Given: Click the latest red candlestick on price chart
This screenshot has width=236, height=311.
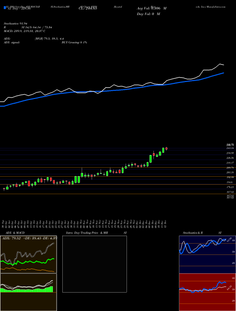Looking at the screenshot, I should pyautogui.click(x=167, y=148).
